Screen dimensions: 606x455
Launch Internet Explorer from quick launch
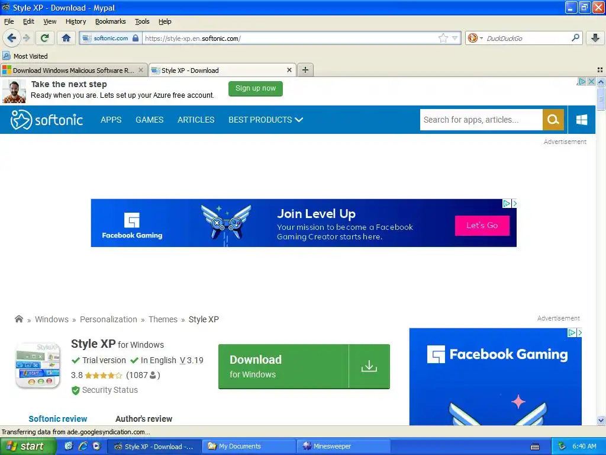(x=82, y=446)
